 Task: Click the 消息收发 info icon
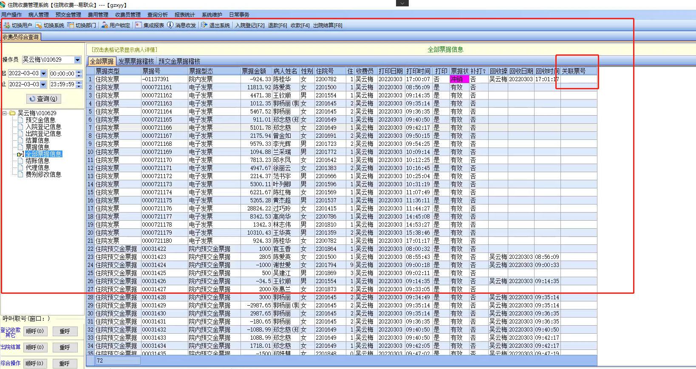(170, 25)
